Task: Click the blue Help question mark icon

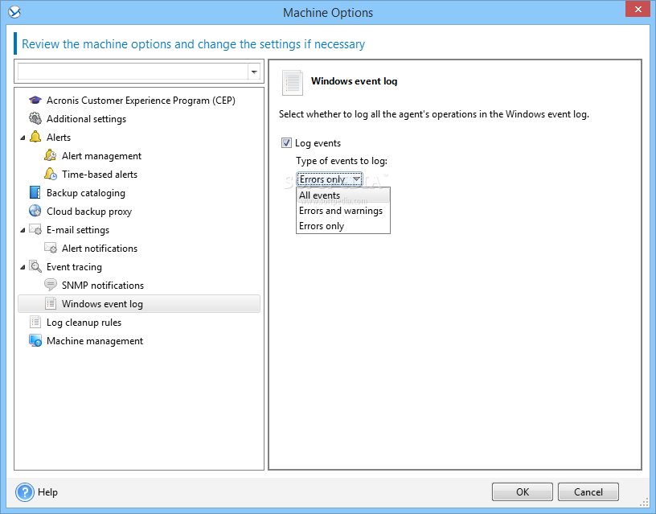Action: (x=25, y=491)
